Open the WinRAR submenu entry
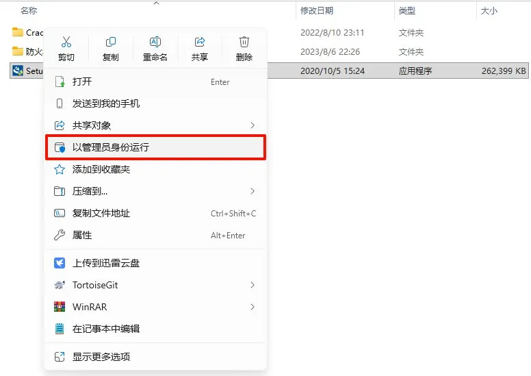Image resolution: width=531 pixels, height=376 pixels. 155,307
